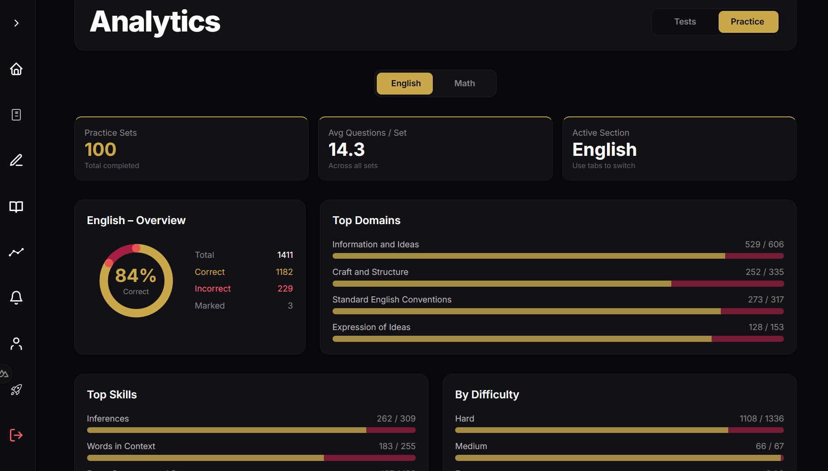Expand the sidebar with the chevron arrow

tap(16, 23)
